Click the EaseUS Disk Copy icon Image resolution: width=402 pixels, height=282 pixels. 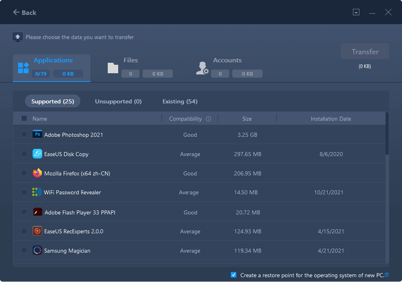37,154
